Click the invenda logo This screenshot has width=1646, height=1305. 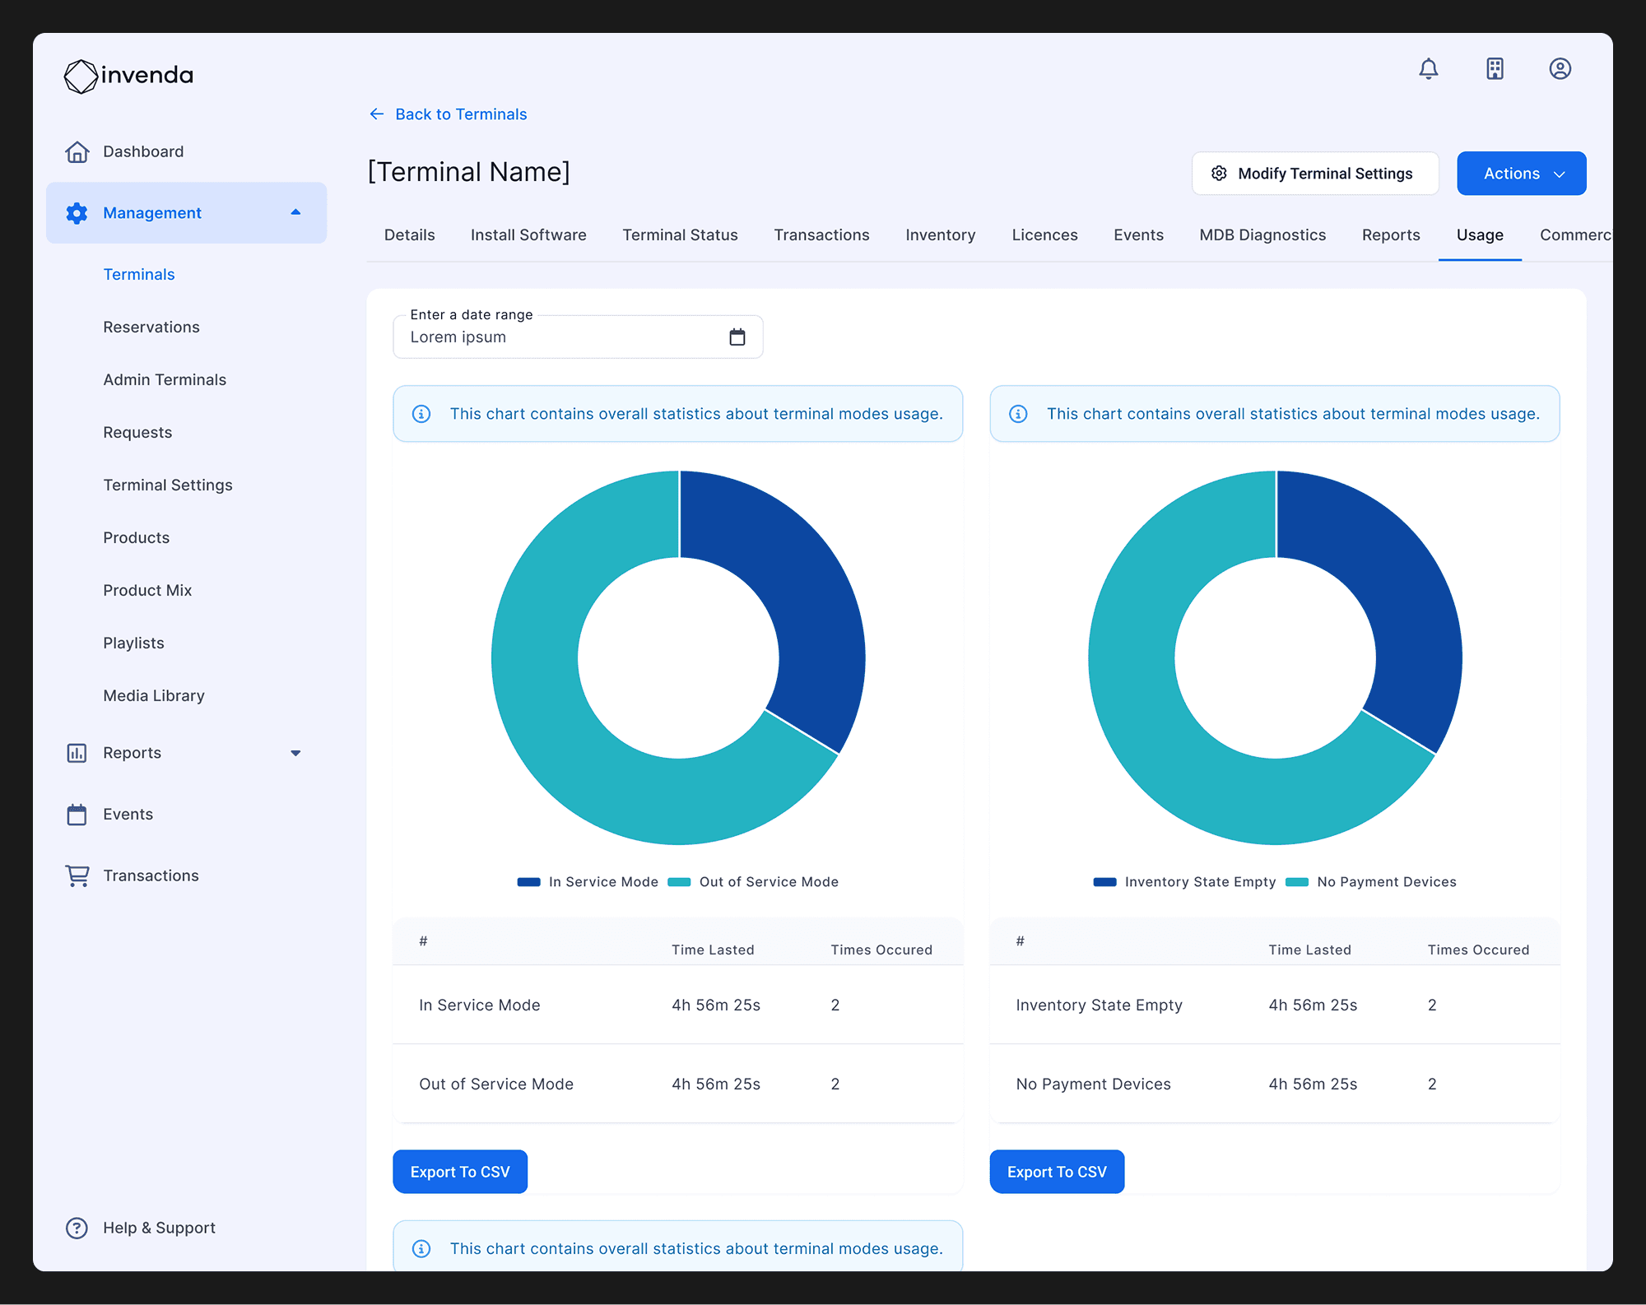[129, 76]
